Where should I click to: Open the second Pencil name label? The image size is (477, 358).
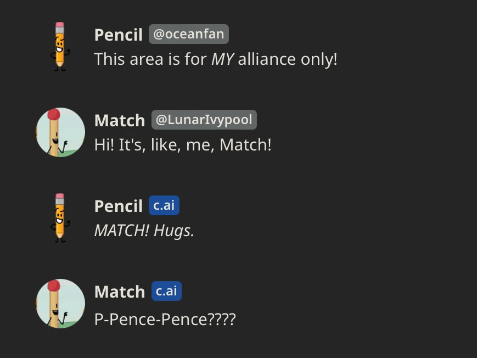pos(118,205)
